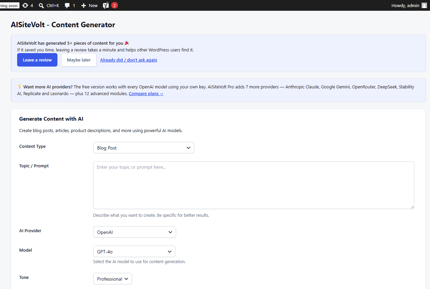Viewport: 430px width, 289px height.
Task: Click the 'AISiteVolt - Content Generator' page title
Action: tap(63, 25)
